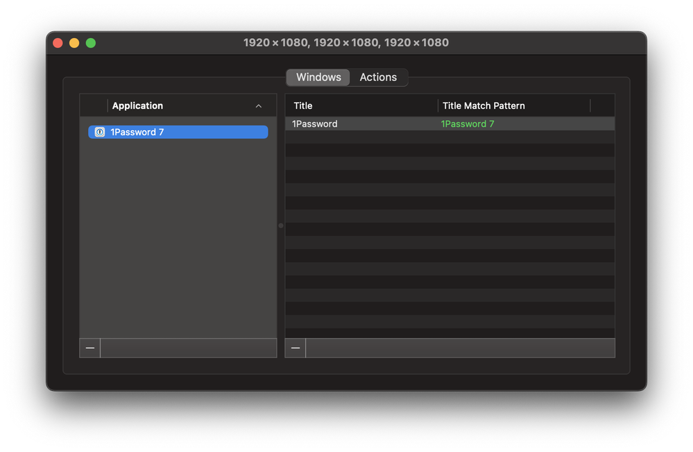693x452 pixels.
Task: Click the window title showing 1920 × 1080 resolutions
Action: (345, 42)
